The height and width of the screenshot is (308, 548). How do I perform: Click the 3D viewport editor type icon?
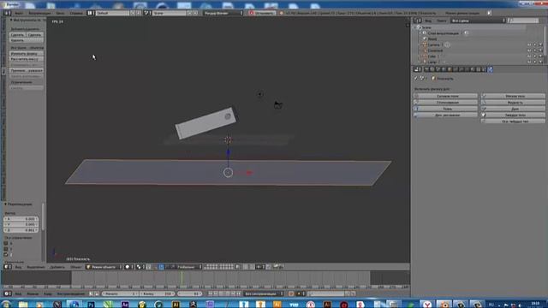[x=7, y=266]
